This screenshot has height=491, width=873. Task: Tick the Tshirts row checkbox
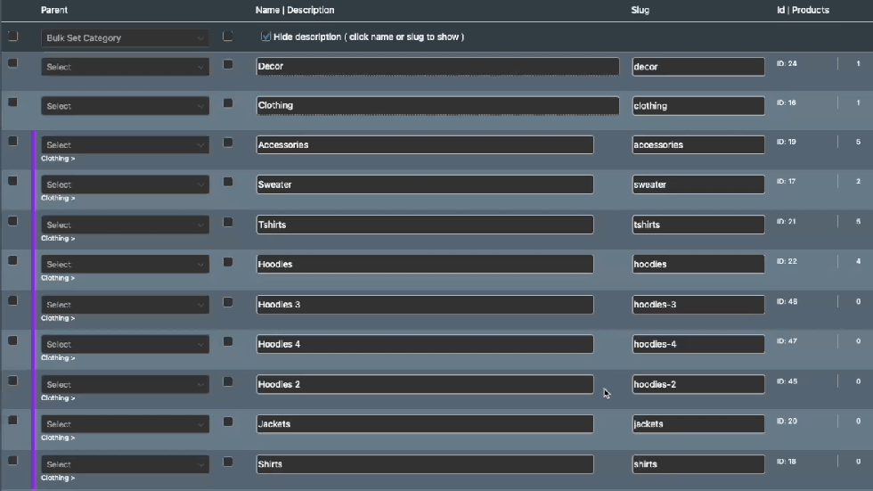(x=12, y=221)
